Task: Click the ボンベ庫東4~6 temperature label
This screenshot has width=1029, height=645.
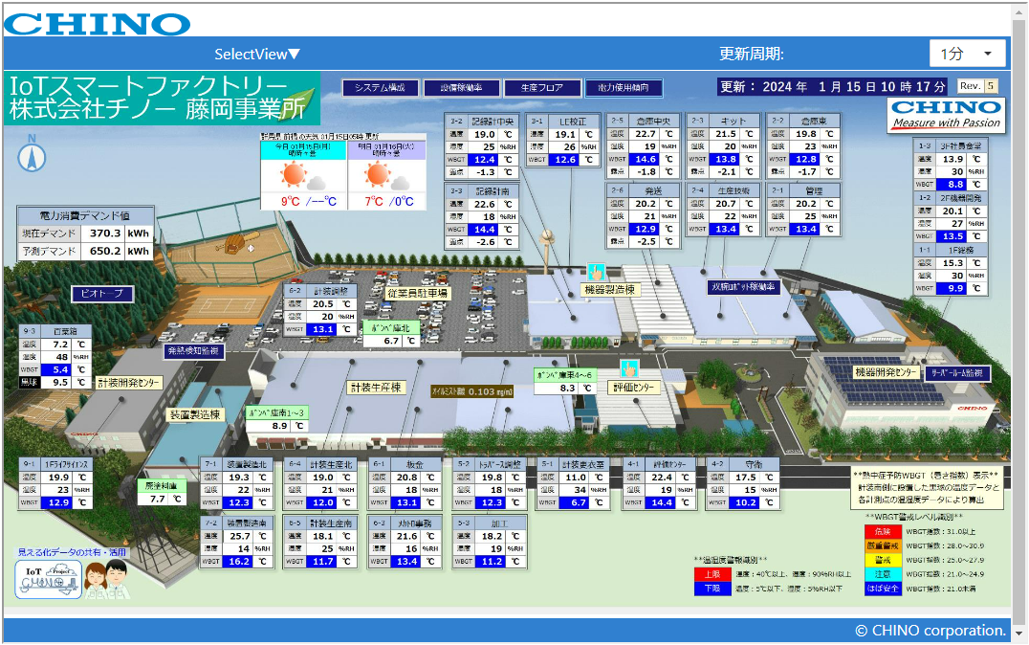Action: click(564, 375)
